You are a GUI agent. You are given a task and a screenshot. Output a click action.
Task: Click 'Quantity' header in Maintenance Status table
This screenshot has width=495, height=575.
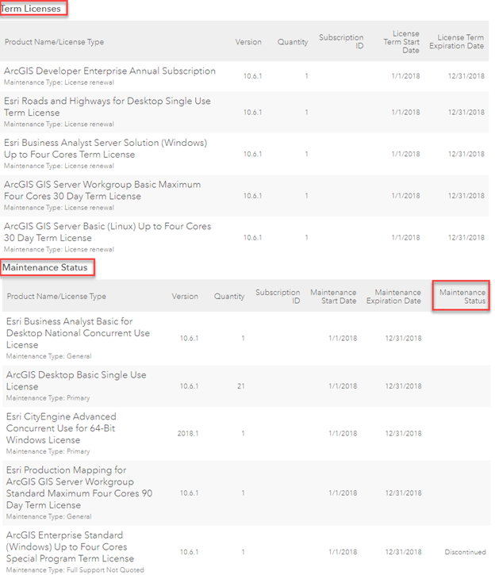pos(229,297)
